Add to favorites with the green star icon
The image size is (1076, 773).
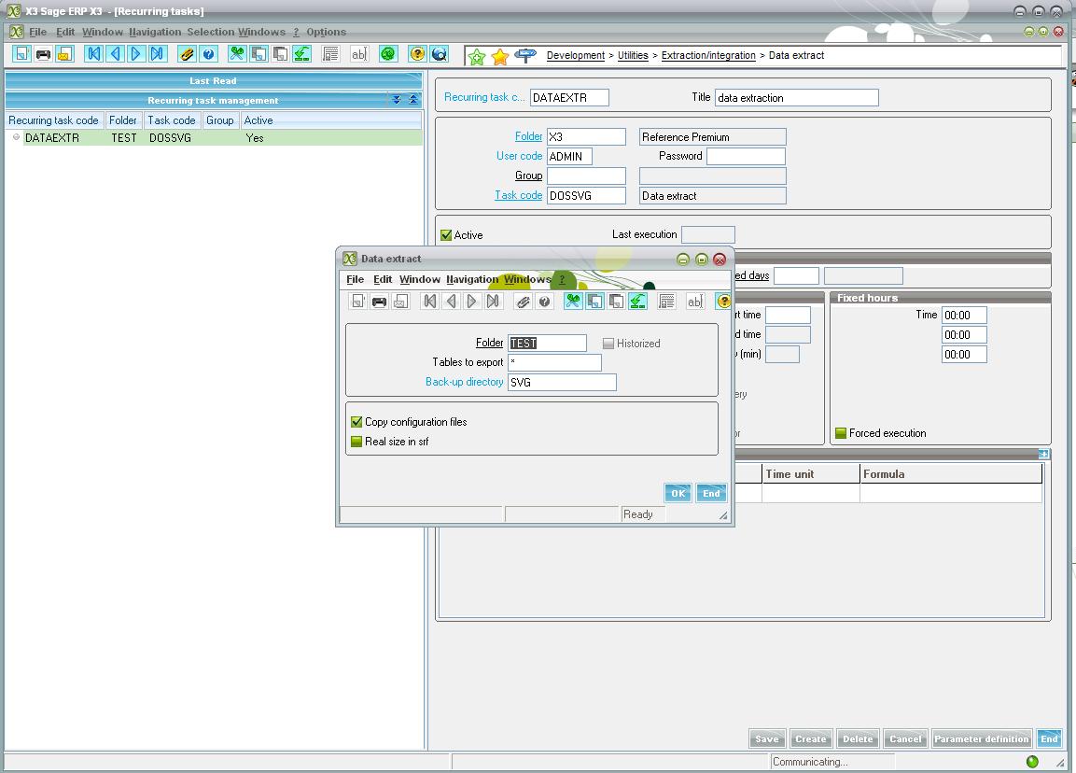click(477, 57)
